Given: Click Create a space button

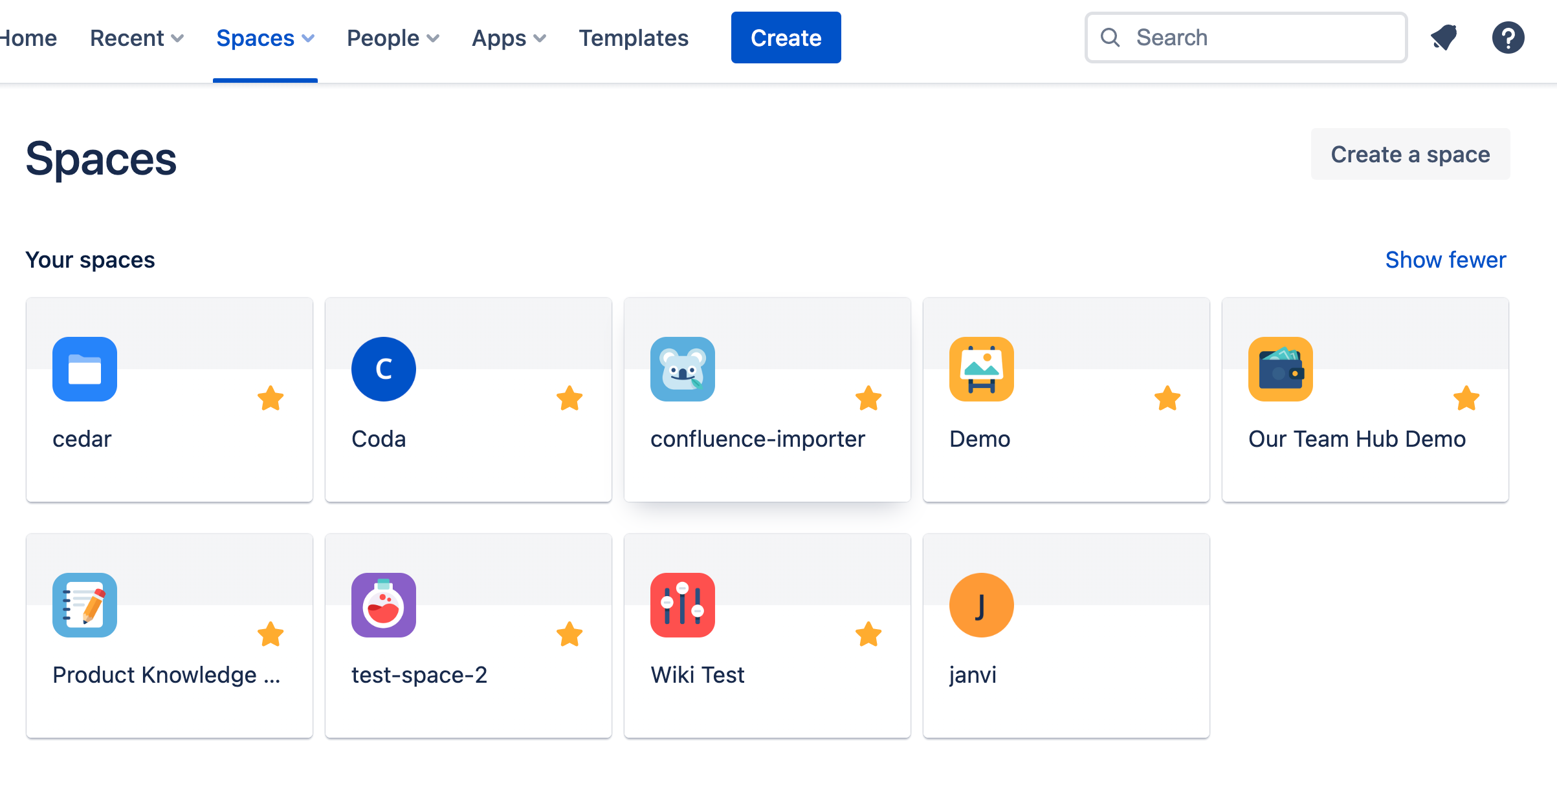Looking at the screenshot, I should (1411, 154).
